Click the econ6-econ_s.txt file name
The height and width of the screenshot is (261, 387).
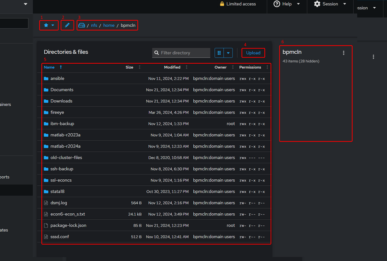click(68, 214)
